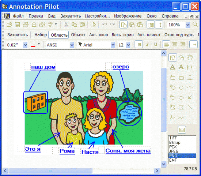Viewport: 201px width, 176px height.
Task: Select TIFF in the format list
Action: point(182,138)
